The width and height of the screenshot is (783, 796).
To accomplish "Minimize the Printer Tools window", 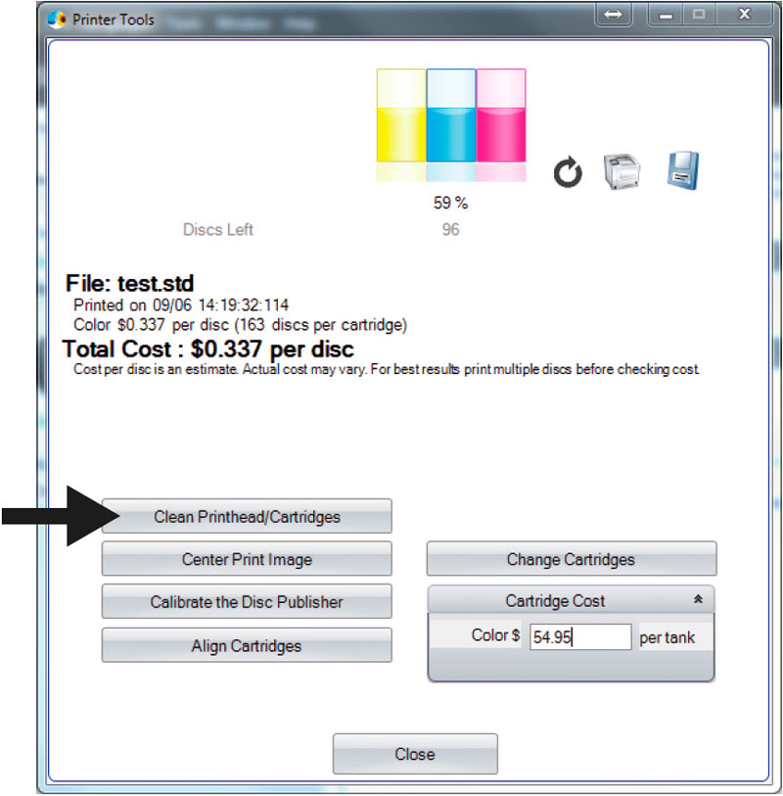I will (666, 15).
